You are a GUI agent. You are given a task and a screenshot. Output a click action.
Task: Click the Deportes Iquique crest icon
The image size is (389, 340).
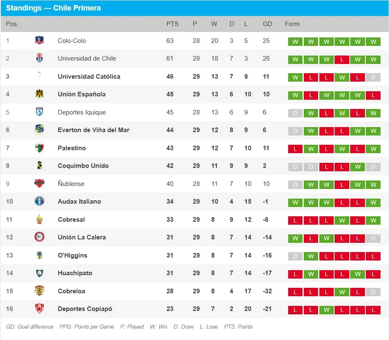coord(39,112)
